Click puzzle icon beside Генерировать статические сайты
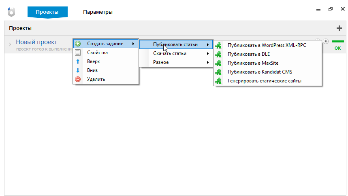The height and width of the screenshot is (196, 348). [218, 81]
